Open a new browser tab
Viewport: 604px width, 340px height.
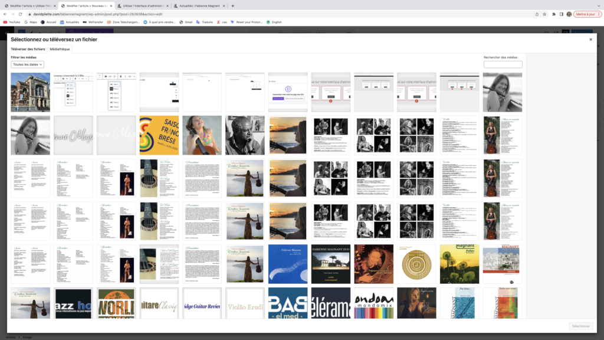click(232, 5)
